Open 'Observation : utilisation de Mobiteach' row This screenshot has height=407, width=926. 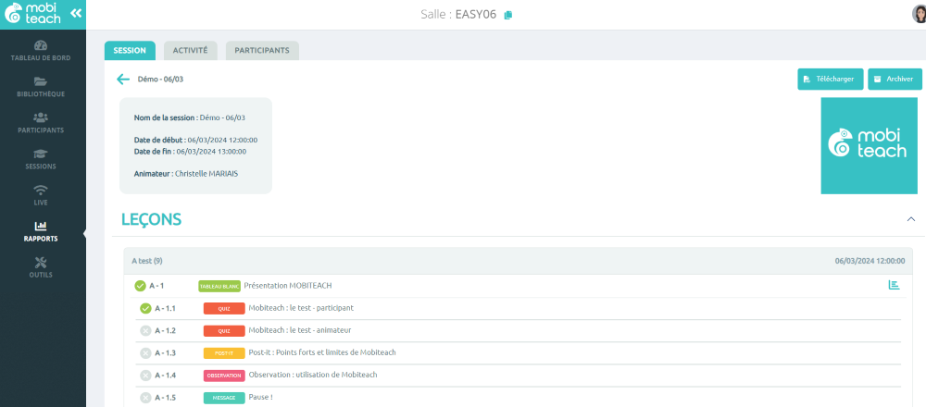point(518,376)
